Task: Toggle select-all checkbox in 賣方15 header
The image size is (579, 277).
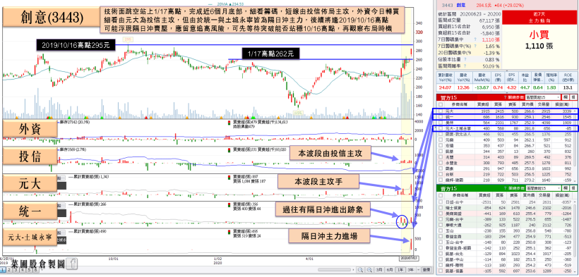Action: 441,195
